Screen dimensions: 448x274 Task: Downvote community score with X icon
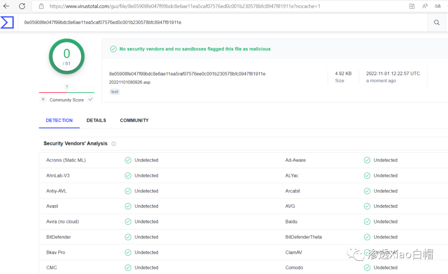(x=43, y=99)
